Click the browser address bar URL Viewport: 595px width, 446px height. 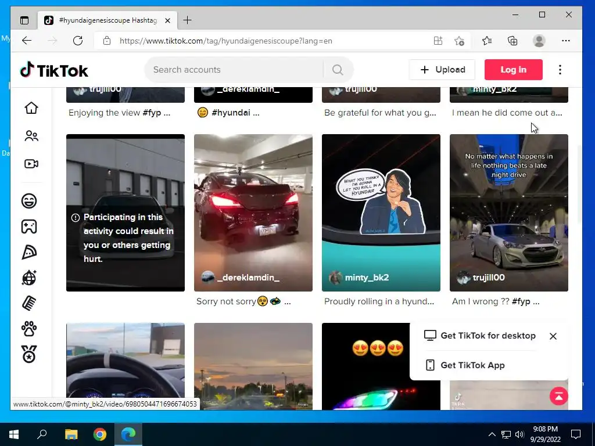[x=226, y=41]
